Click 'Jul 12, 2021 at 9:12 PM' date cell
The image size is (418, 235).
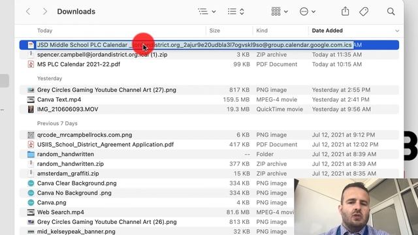pyautogui.click(x=344, y=135)
